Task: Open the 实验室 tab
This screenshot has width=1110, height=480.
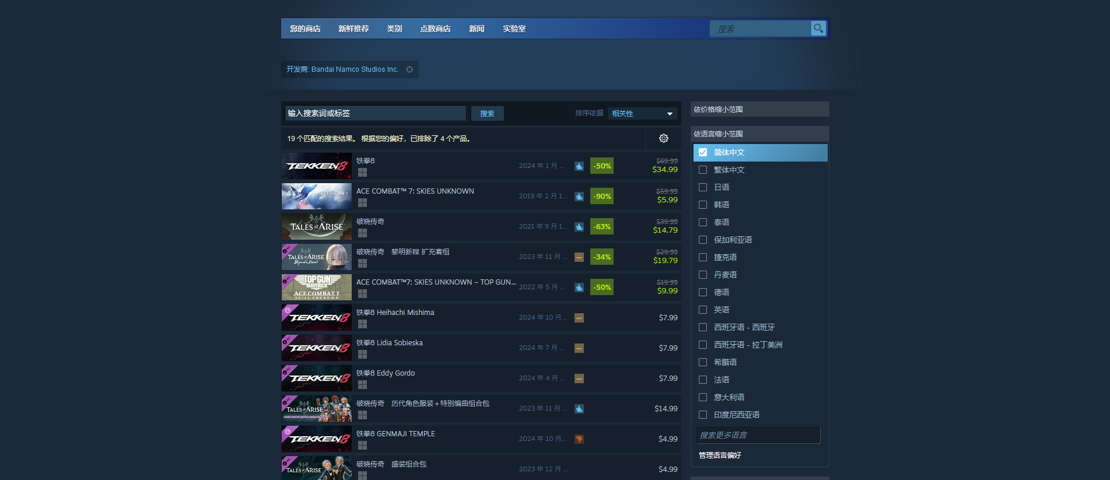Action: click(x=514, y=29)
